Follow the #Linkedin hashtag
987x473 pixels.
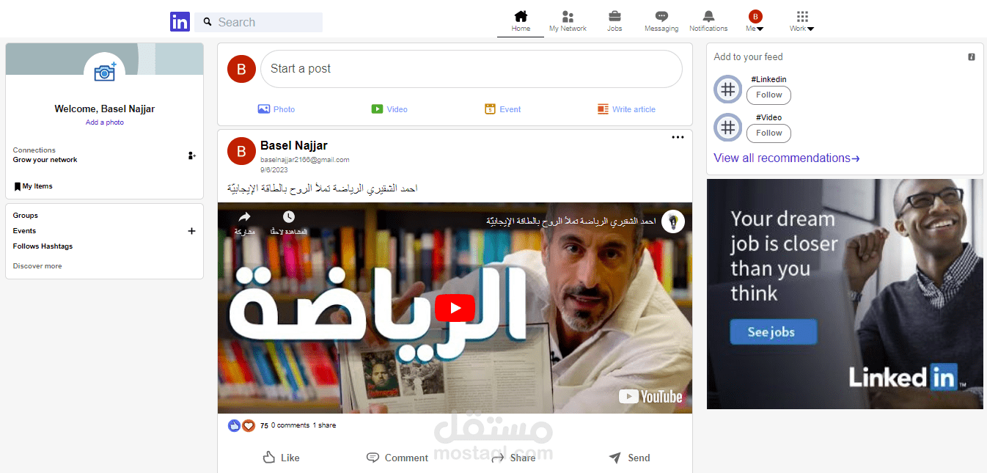tap(769, 95)
